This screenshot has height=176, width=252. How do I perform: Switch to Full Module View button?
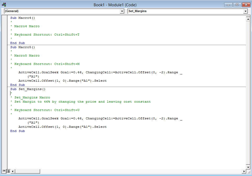8,171
